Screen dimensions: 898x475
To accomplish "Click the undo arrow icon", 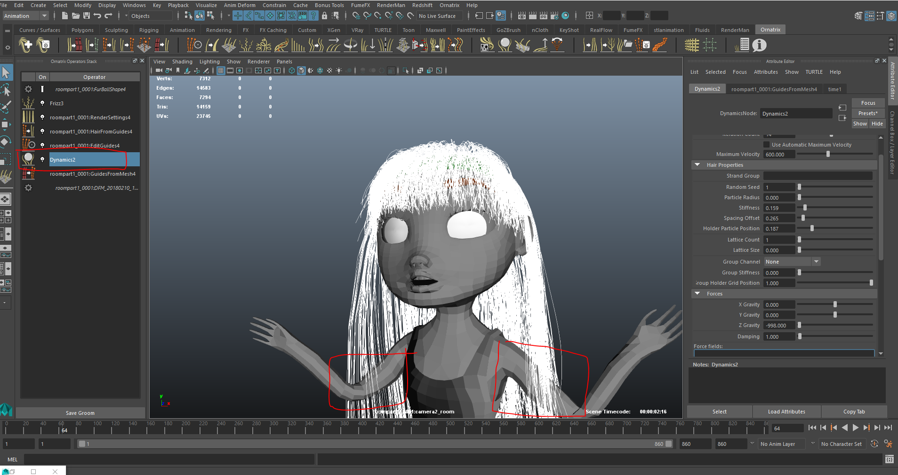I will point(97,16).
